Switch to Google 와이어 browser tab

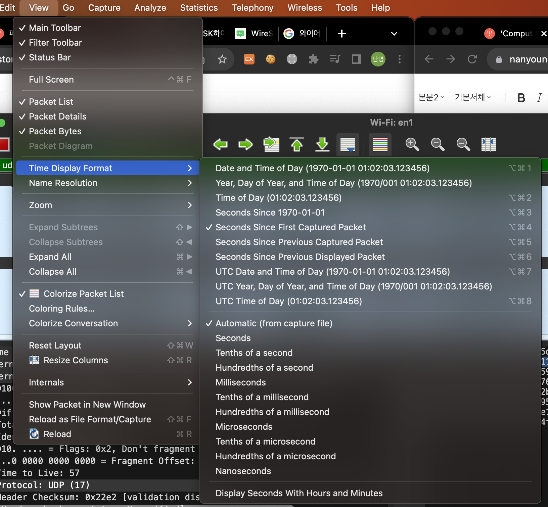point(303,34)
